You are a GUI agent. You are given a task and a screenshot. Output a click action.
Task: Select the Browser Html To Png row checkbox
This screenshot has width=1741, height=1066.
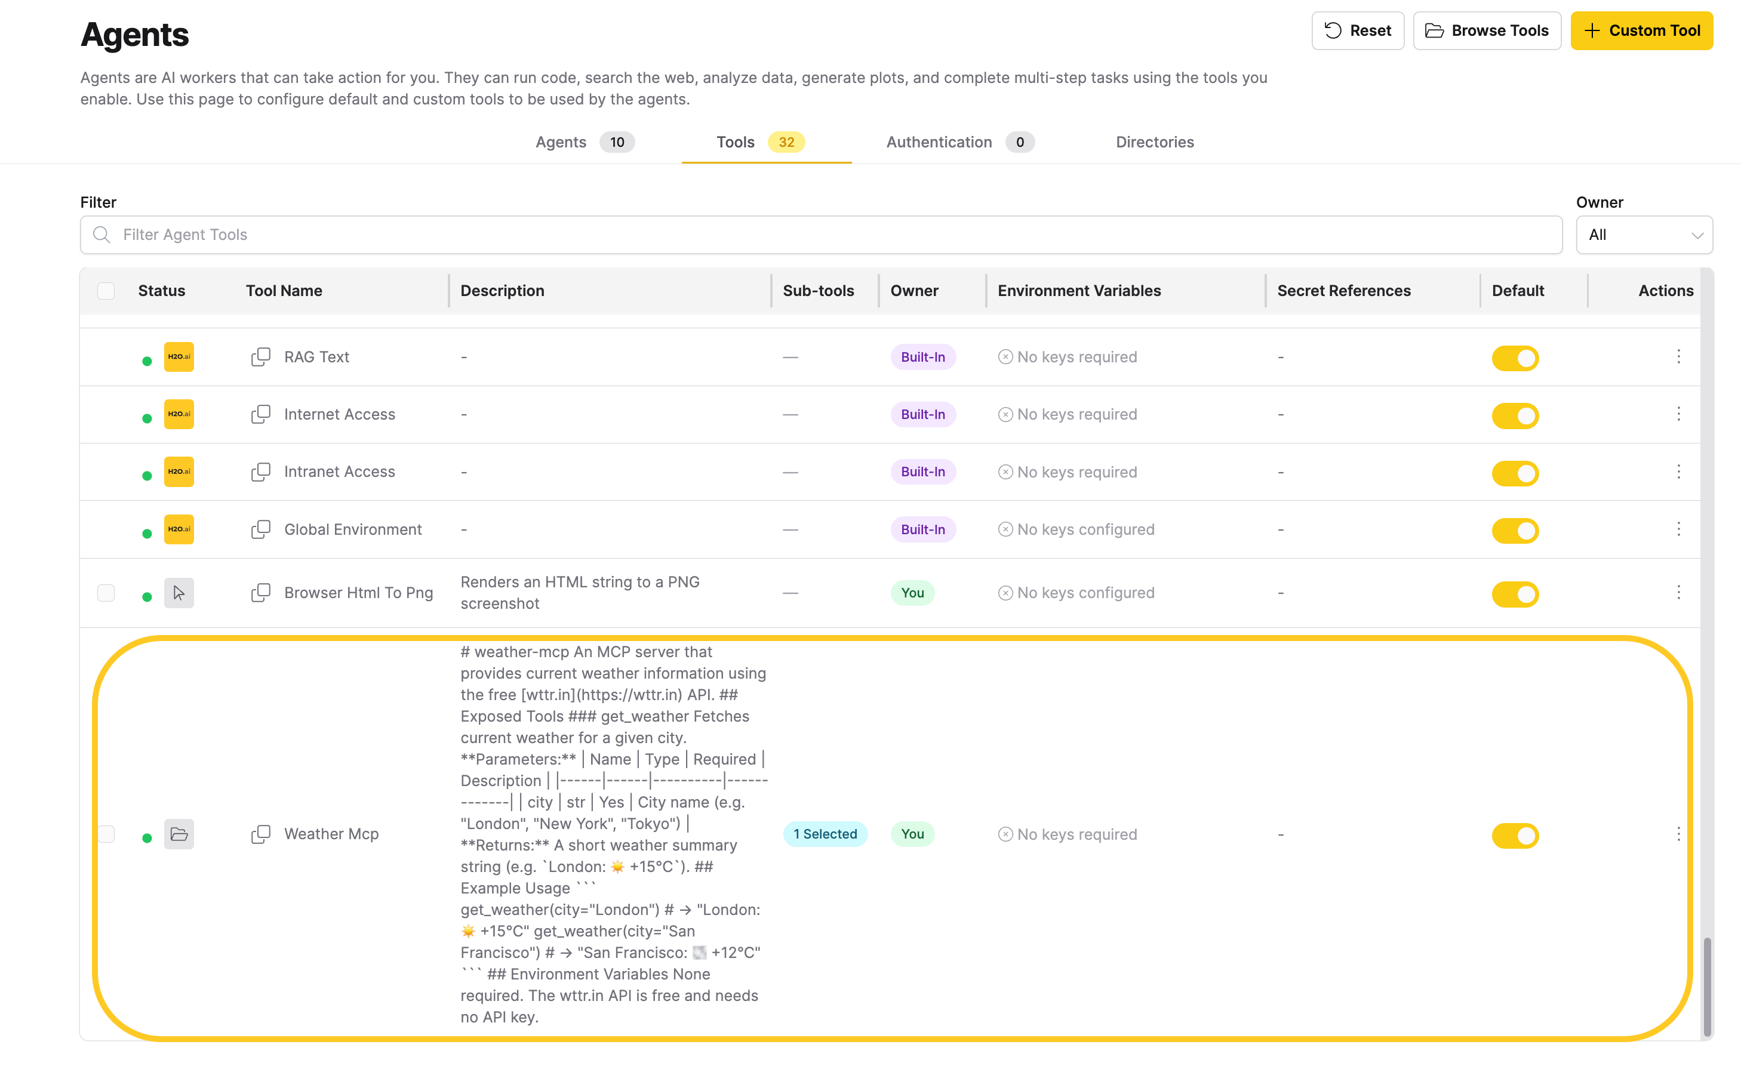106,593
